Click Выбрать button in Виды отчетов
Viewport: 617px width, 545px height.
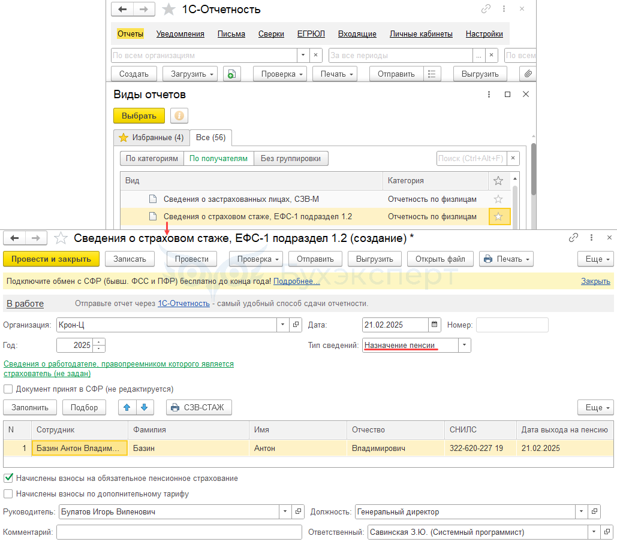(139, 116)
